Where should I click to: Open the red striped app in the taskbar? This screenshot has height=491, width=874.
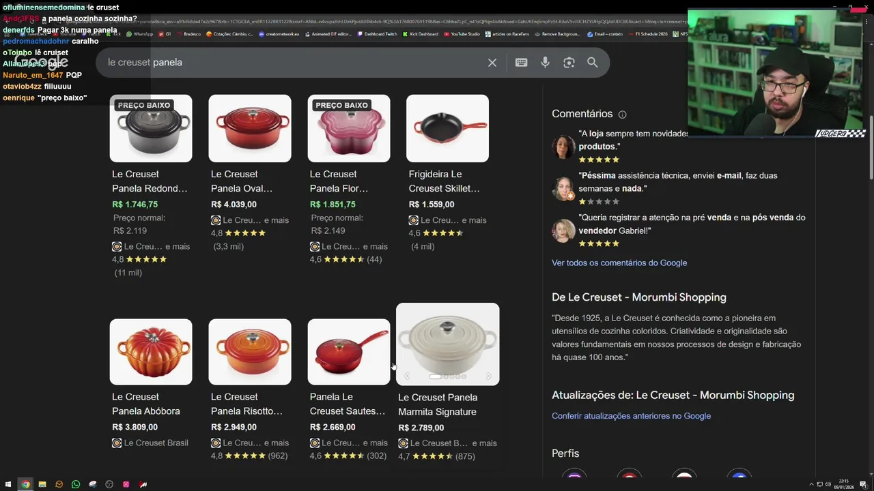(143, 484)
